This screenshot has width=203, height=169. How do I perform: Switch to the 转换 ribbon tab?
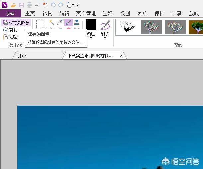47,14
